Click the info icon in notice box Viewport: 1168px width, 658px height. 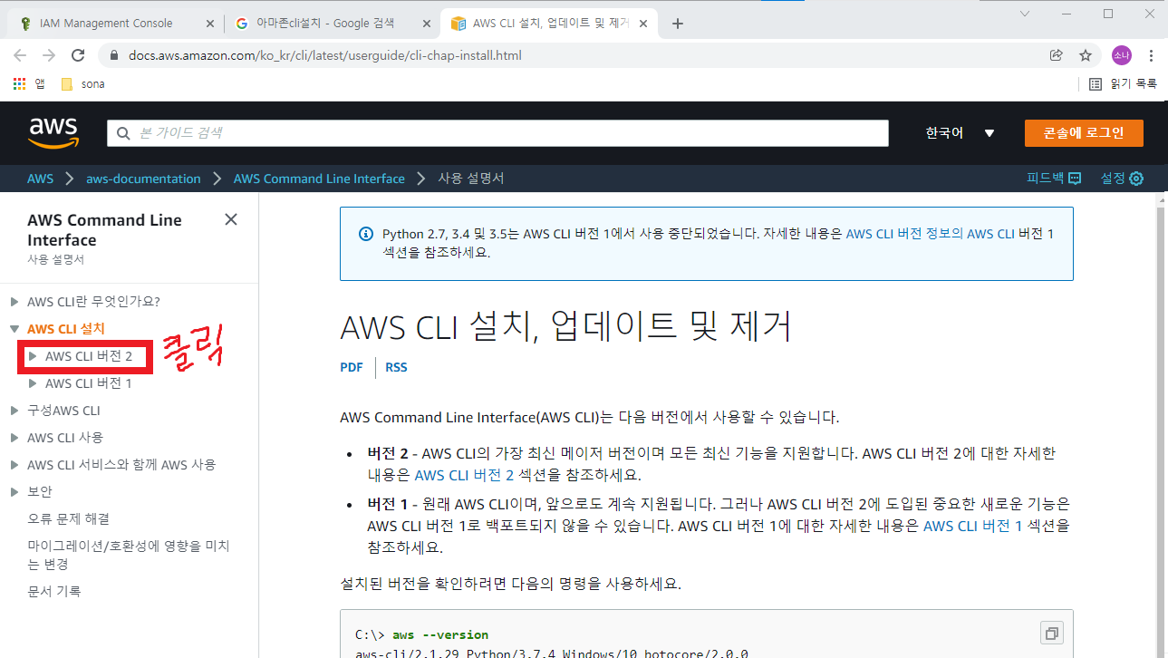365,234
